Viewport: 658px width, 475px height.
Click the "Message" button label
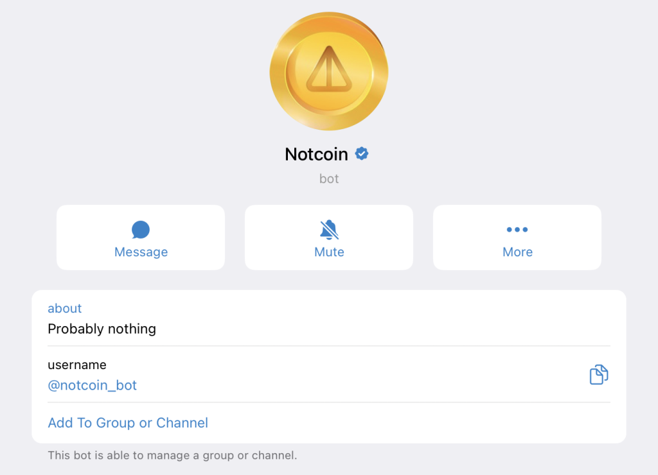[x=141, y=252]
